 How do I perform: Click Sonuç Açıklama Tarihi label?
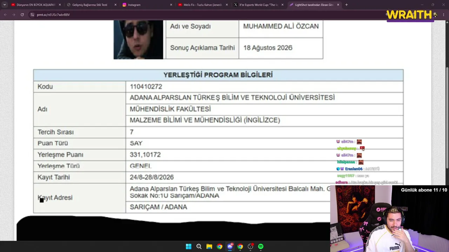click(202, 48)
